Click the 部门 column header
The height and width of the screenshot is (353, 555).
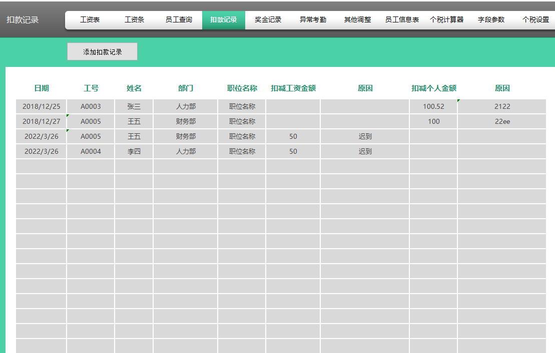pos(186,88)
